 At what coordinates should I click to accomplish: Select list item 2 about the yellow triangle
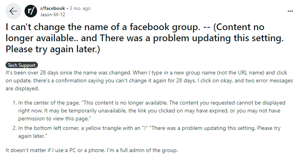[146, 132]
